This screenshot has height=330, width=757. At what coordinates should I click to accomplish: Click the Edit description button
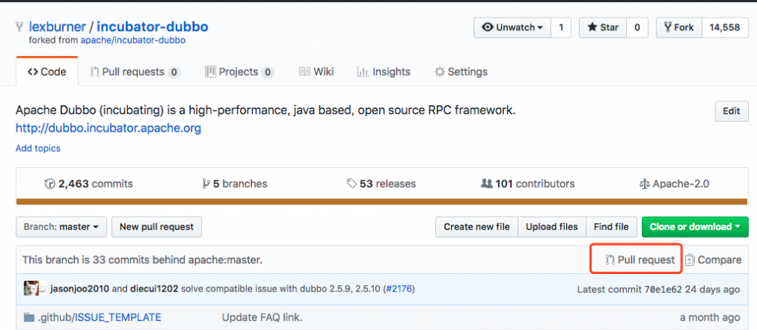[x=731, y=111]
